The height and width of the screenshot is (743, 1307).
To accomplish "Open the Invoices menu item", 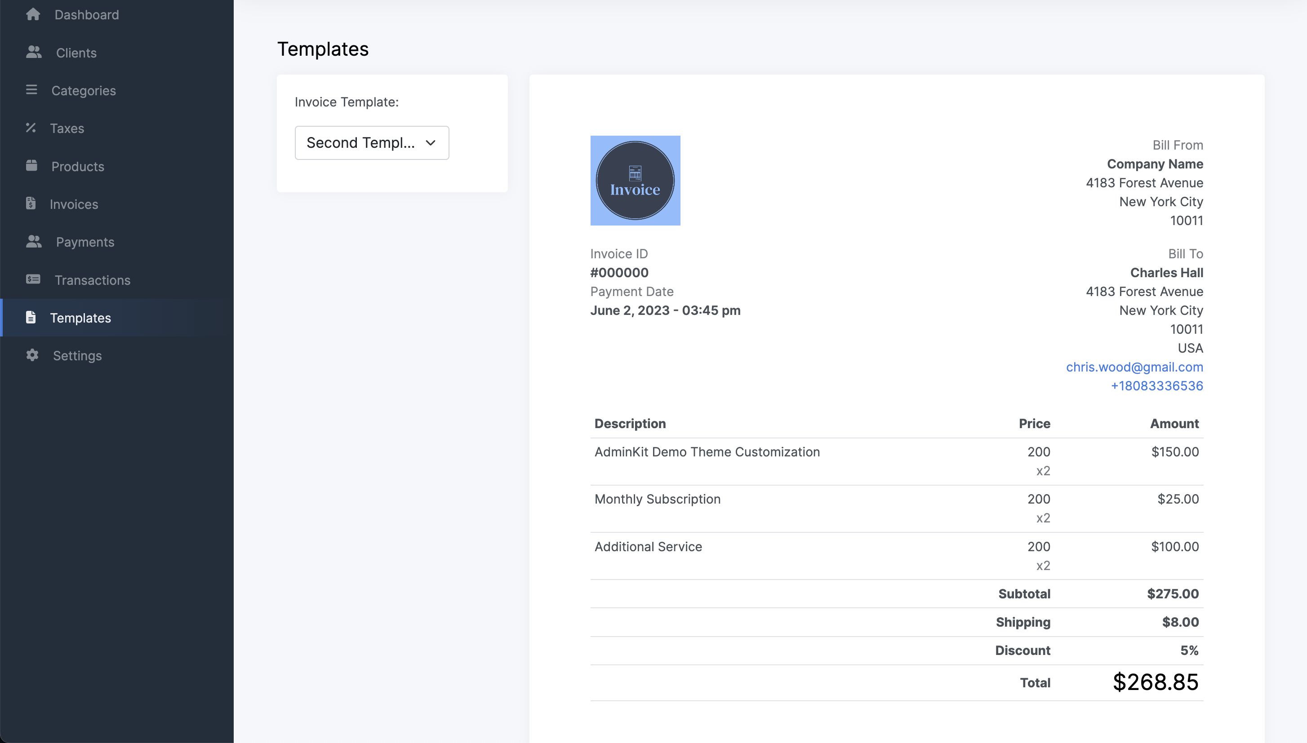I will point(74,204).
